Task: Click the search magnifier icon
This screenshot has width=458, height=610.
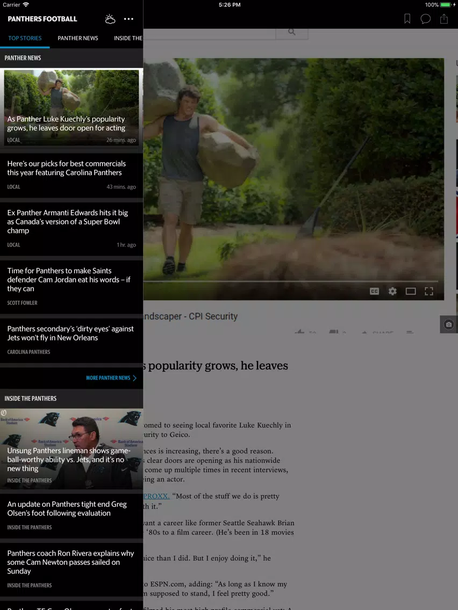Action: click(x=292, y=32)
